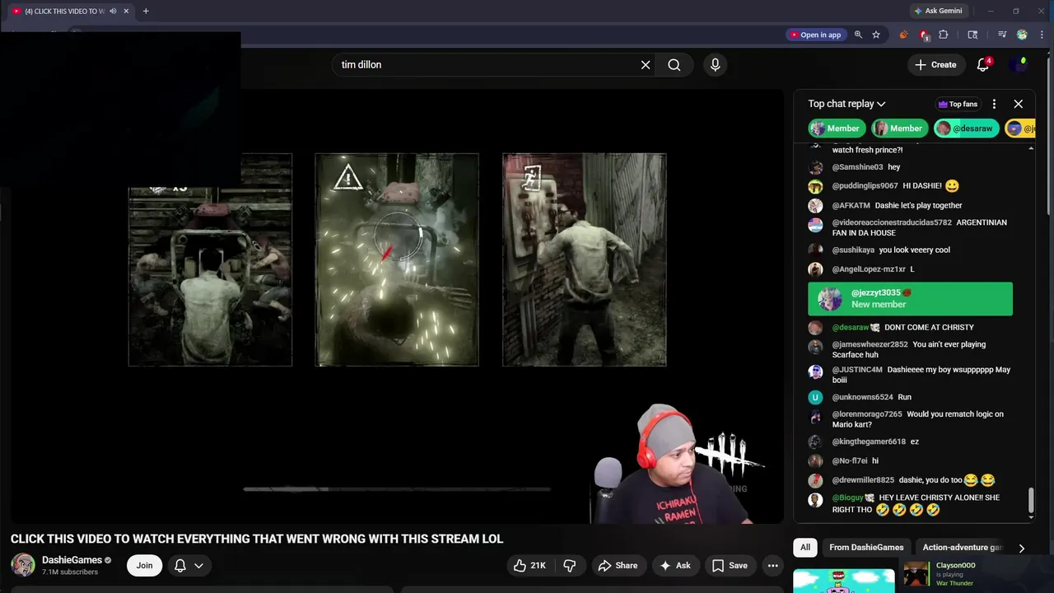Click @jameswheezer2852 chat username

pos(870,345)
